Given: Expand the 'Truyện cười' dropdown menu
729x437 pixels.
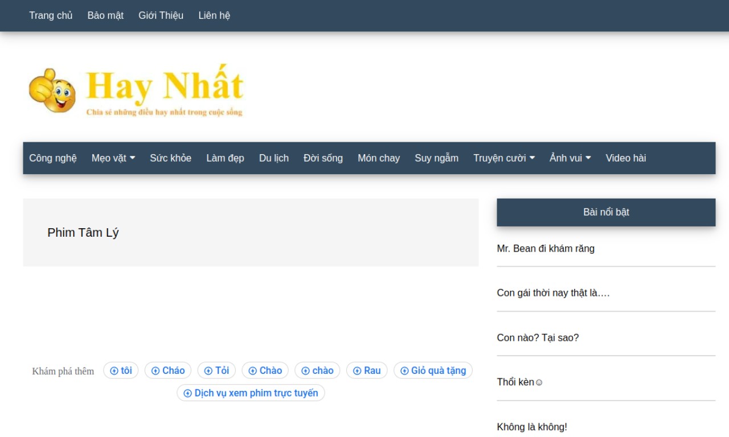Looking at the screenshot, I should click(x=503, y=158).
